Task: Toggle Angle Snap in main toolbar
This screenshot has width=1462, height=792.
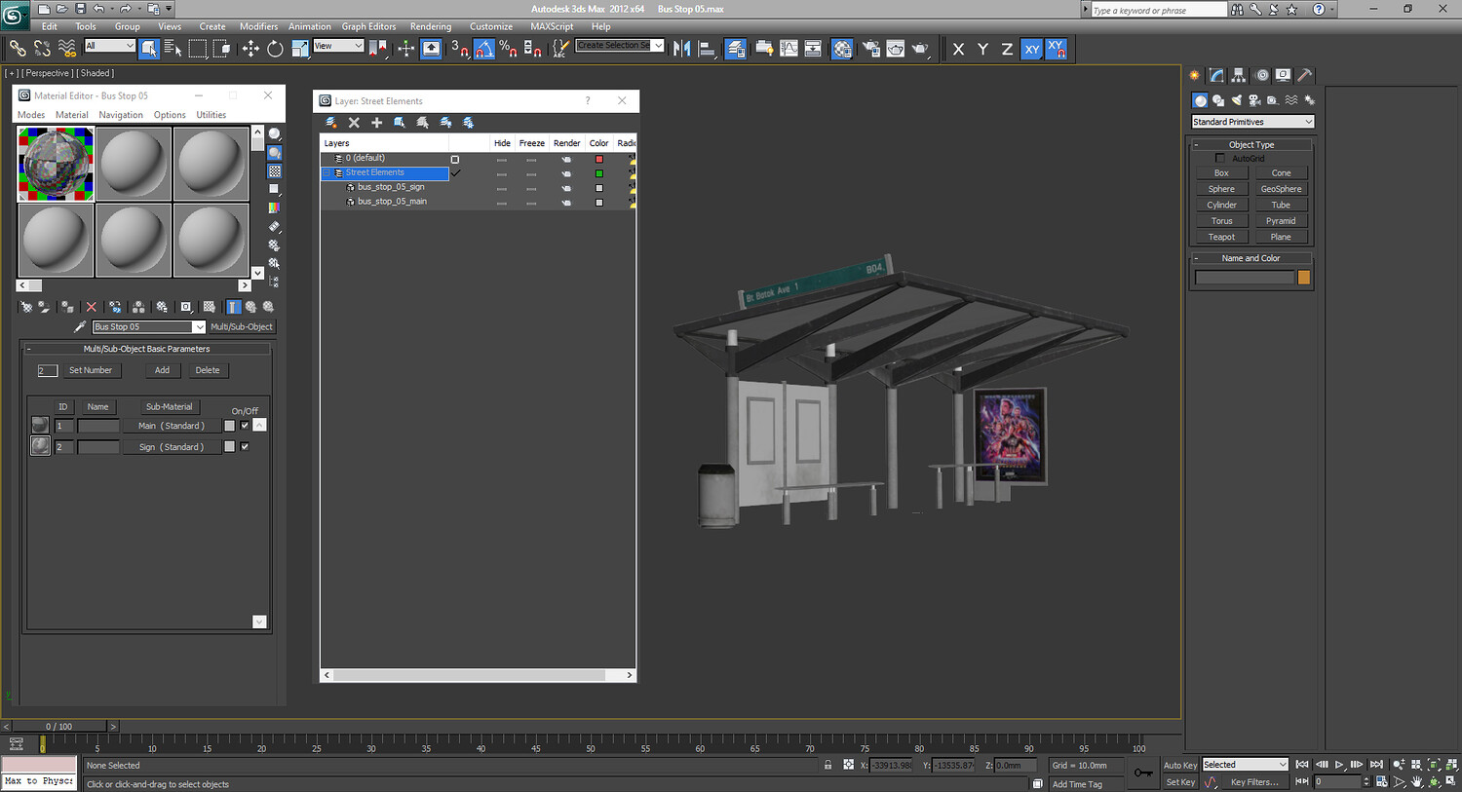Action: click(483, 48)
